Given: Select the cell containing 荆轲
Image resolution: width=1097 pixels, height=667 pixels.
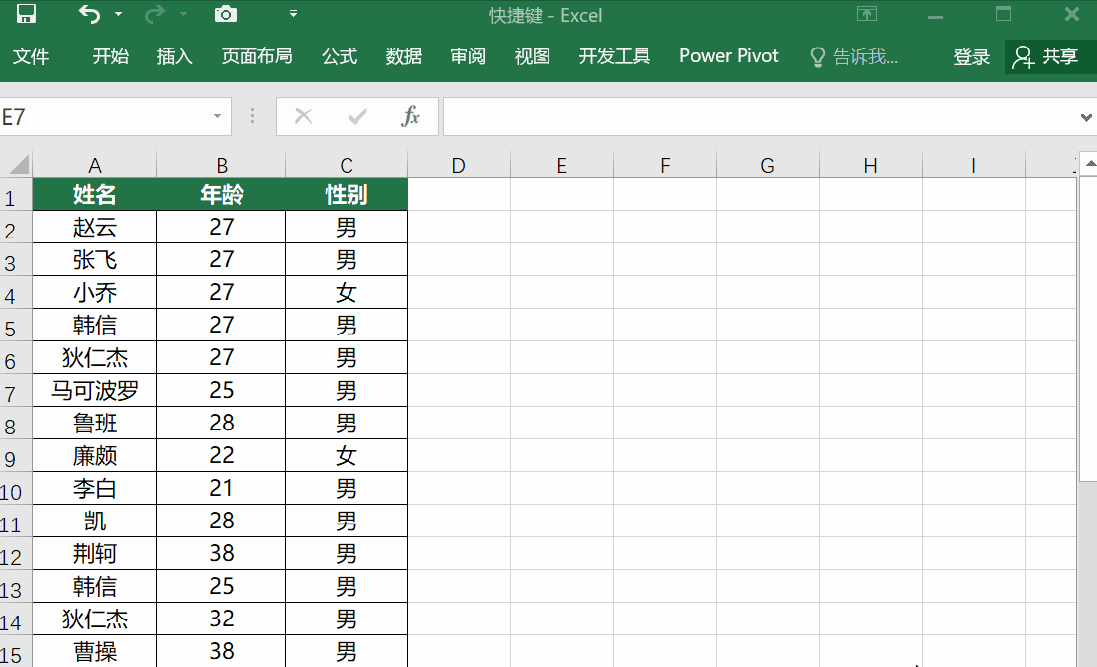Looking at the screenshot, I should [x=94, y=554].
